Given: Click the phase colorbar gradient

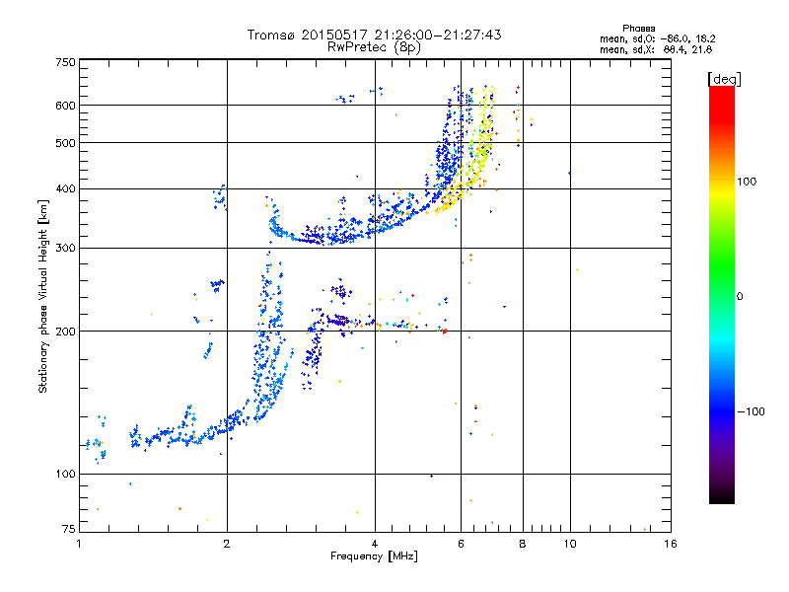Looking at the screenshot, I should click(722, 295).
